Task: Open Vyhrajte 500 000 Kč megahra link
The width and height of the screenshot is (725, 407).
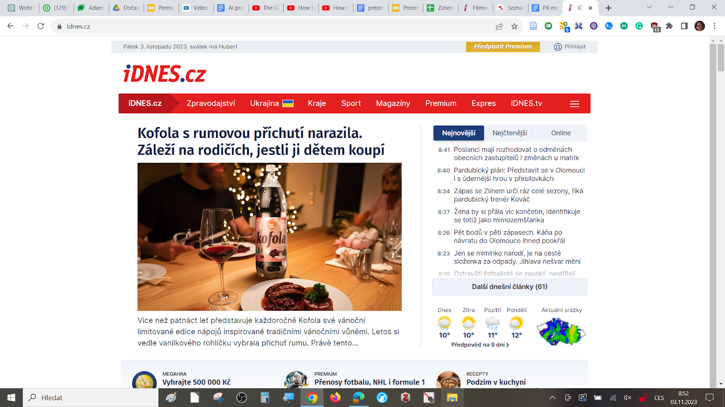Action: [197, 382]
